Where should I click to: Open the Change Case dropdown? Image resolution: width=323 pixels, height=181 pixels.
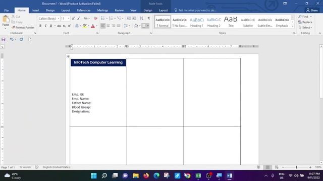tap(86, 19)
